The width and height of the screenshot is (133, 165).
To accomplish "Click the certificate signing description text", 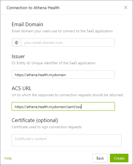I will (x=46, y=127).
